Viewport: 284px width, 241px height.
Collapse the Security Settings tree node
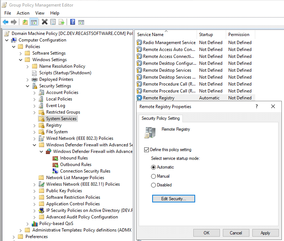pyautogui.click(x=28, y=86)
